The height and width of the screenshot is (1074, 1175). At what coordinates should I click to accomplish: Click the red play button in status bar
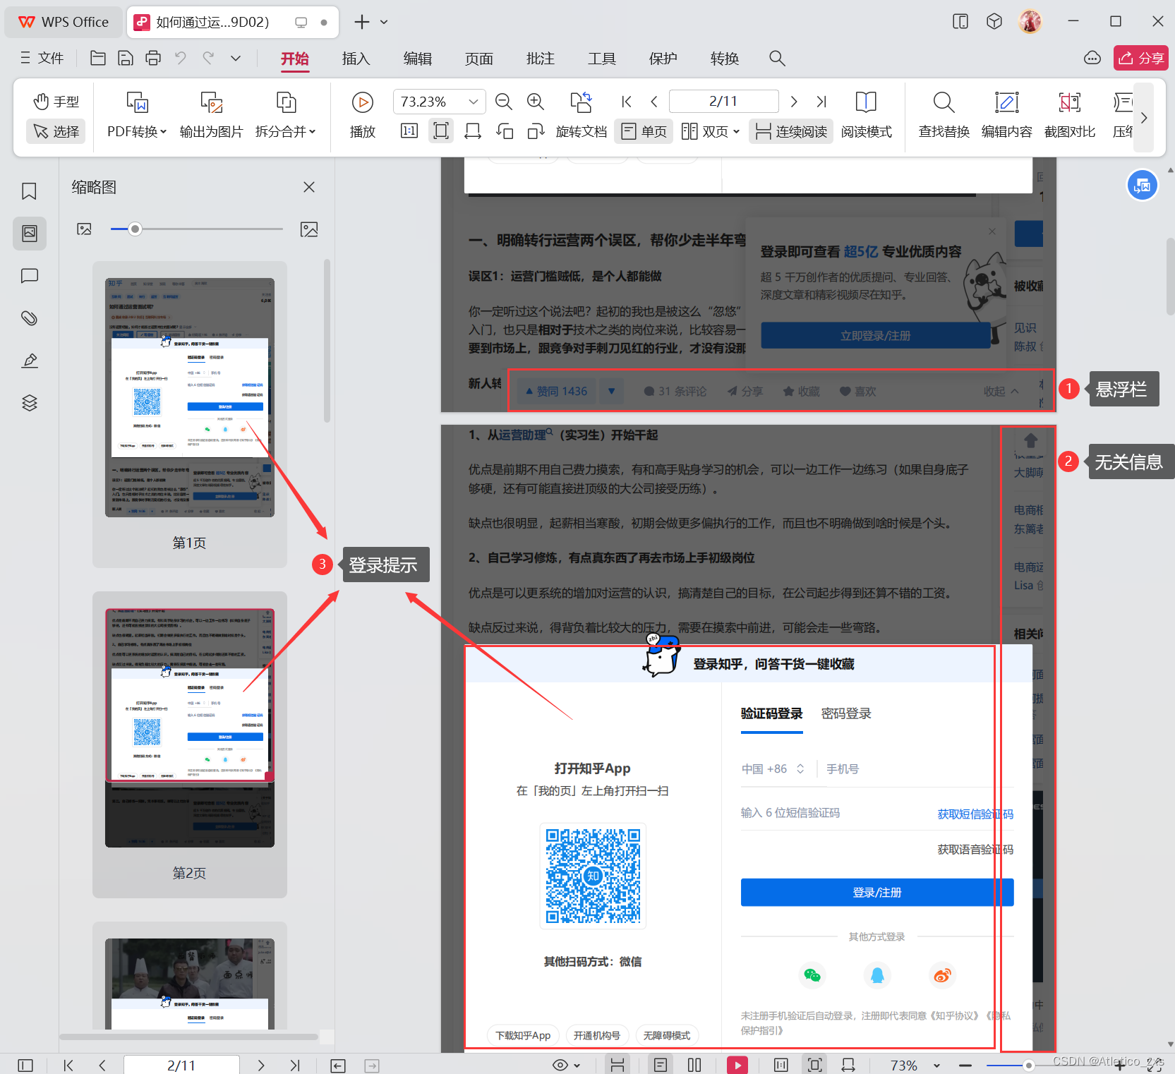click(x=737, y=1065)
